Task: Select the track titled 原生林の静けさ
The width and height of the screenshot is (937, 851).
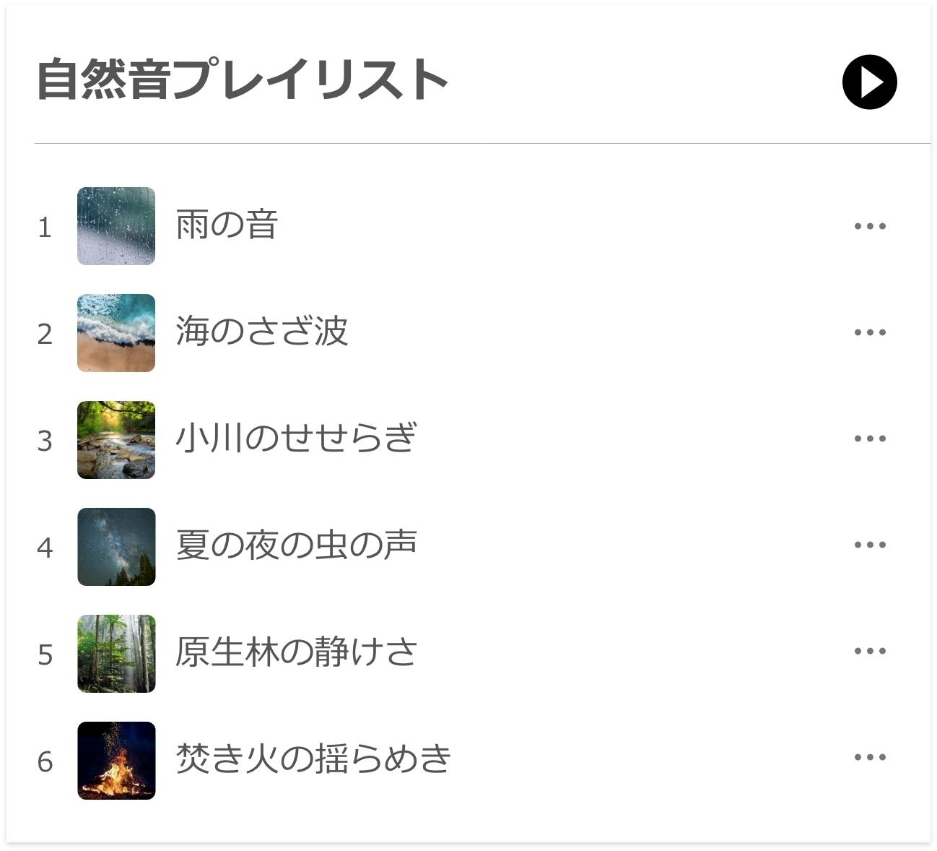Action: click(296, 652)
